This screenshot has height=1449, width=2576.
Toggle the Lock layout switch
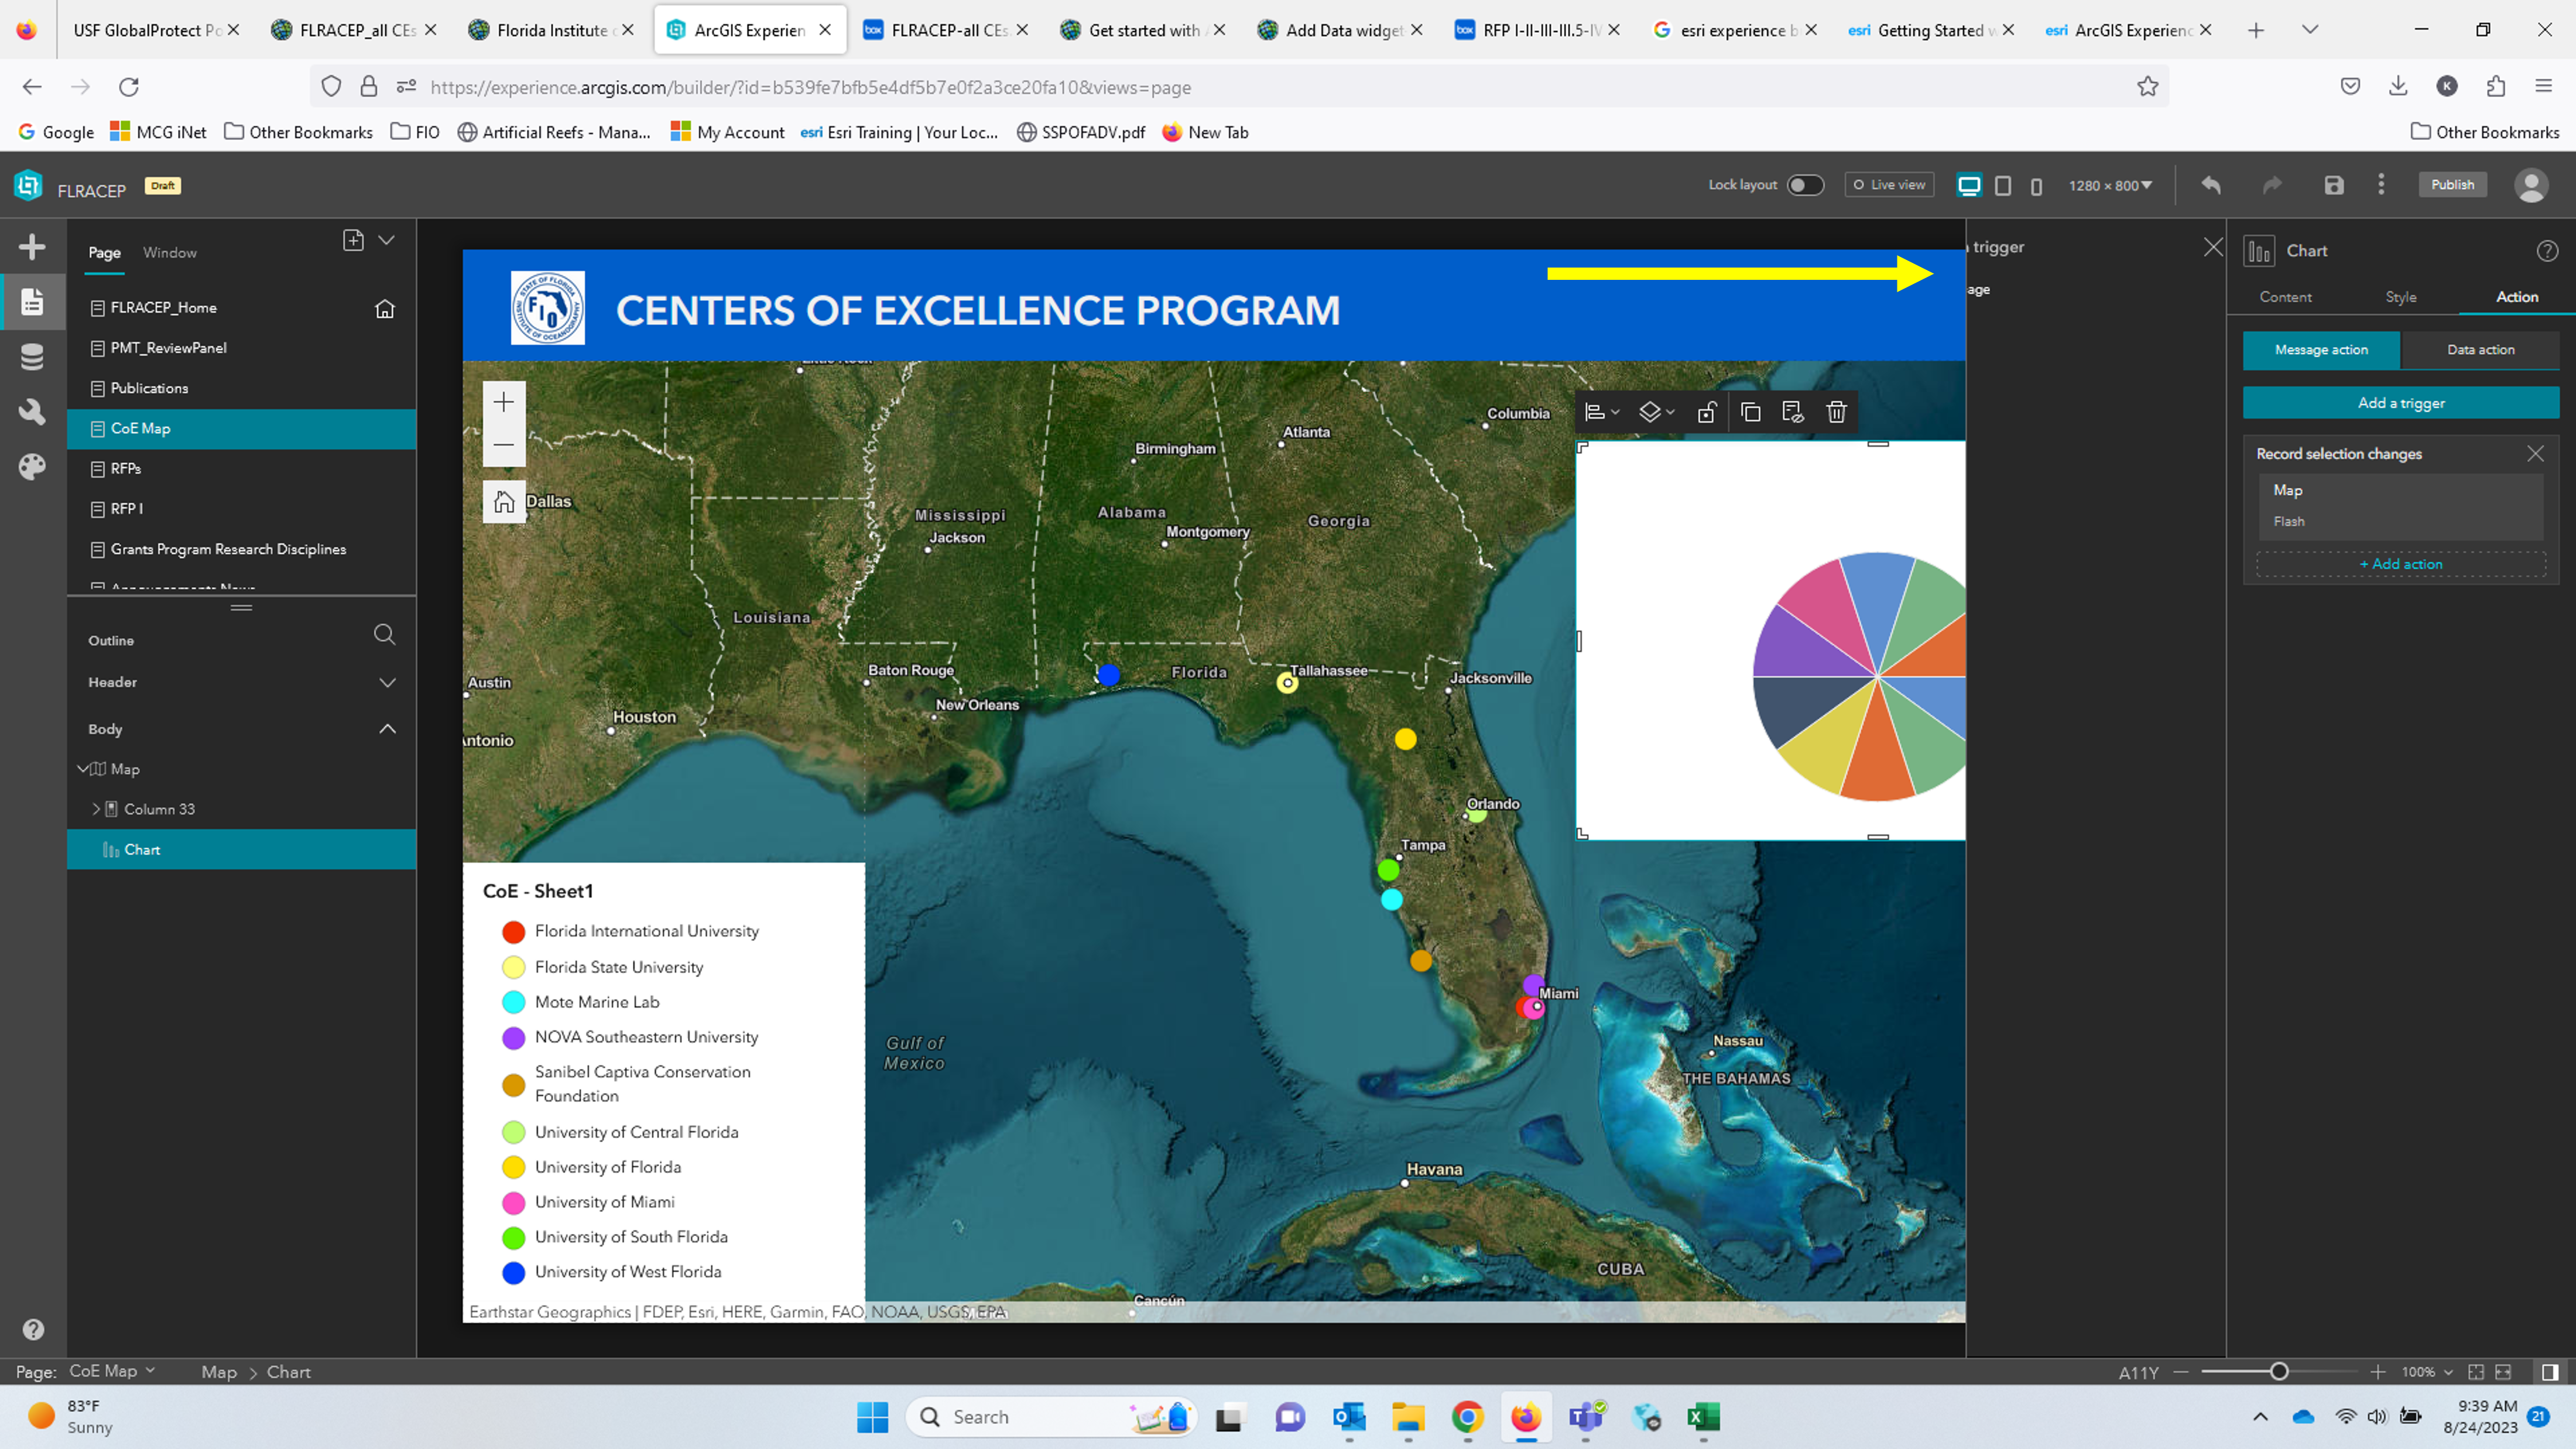pyautogui.click(x=1805, y=185)
